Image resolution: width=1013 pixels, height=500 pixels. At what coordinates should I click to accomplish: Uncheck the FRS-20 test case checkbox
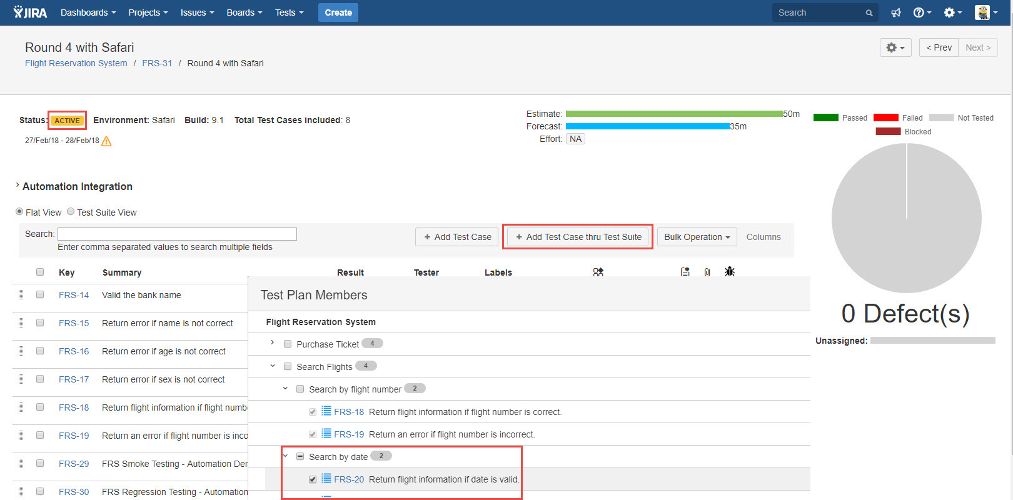coord(313,479)
